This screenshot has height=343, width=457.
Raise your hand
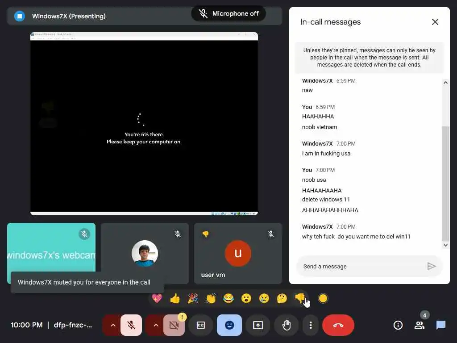pos(287,325)
